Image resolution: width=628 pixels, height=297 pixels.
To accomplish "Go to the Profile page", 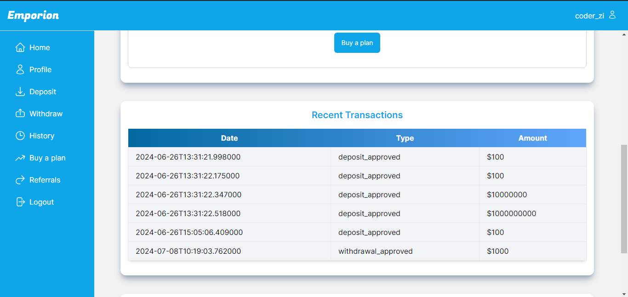I will (40, 69).
